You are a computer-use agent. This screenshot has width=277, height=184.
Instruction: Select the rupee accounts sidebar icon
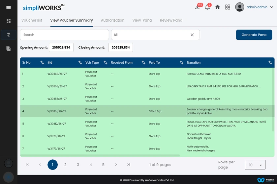coord(9,35)
